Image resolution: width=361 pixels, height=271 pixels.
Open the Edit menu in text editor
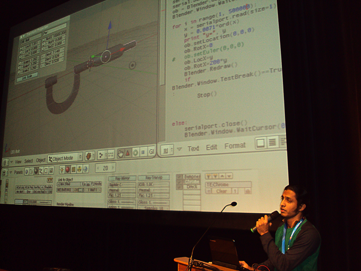212,147
